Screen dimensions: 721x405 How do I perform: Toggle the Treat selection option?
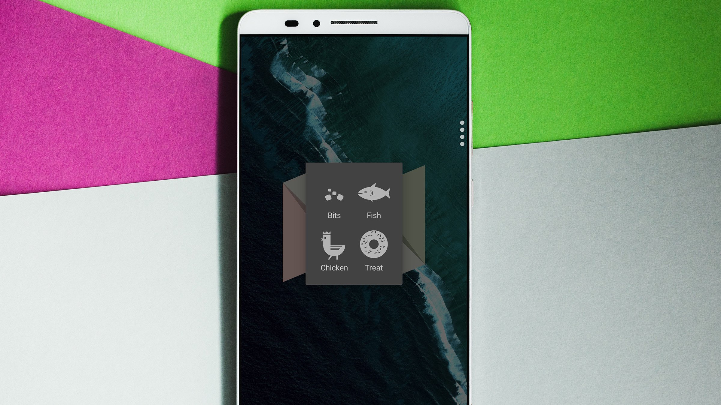[373, 249]
